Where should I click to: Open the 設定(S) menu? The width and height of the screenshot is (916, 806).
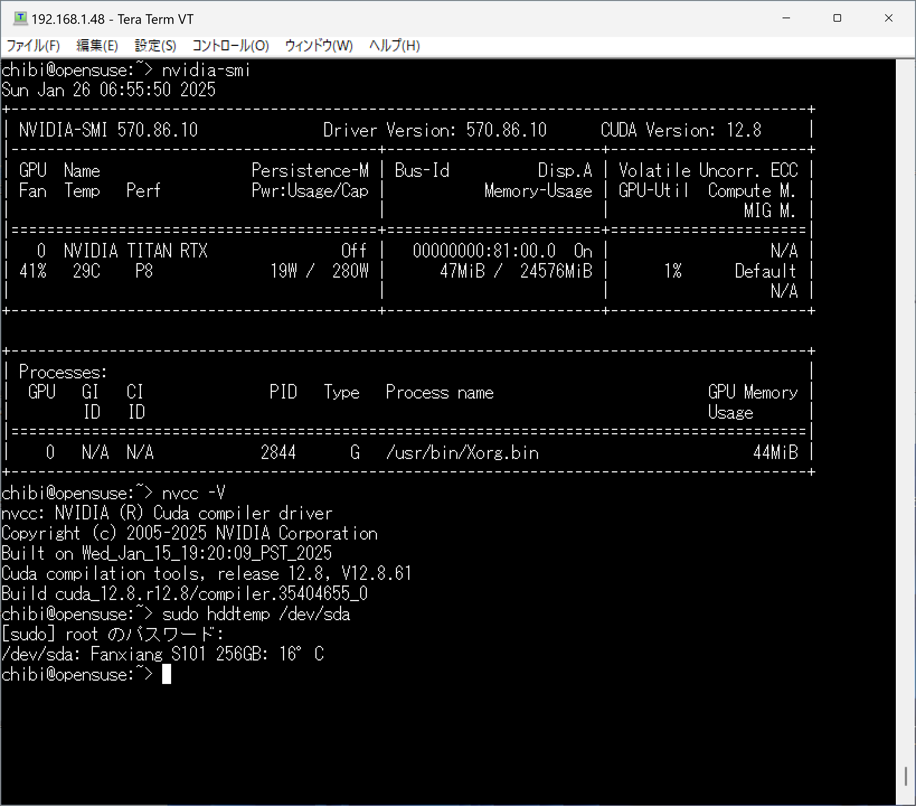pyautogui.click(x=155, y=46)
